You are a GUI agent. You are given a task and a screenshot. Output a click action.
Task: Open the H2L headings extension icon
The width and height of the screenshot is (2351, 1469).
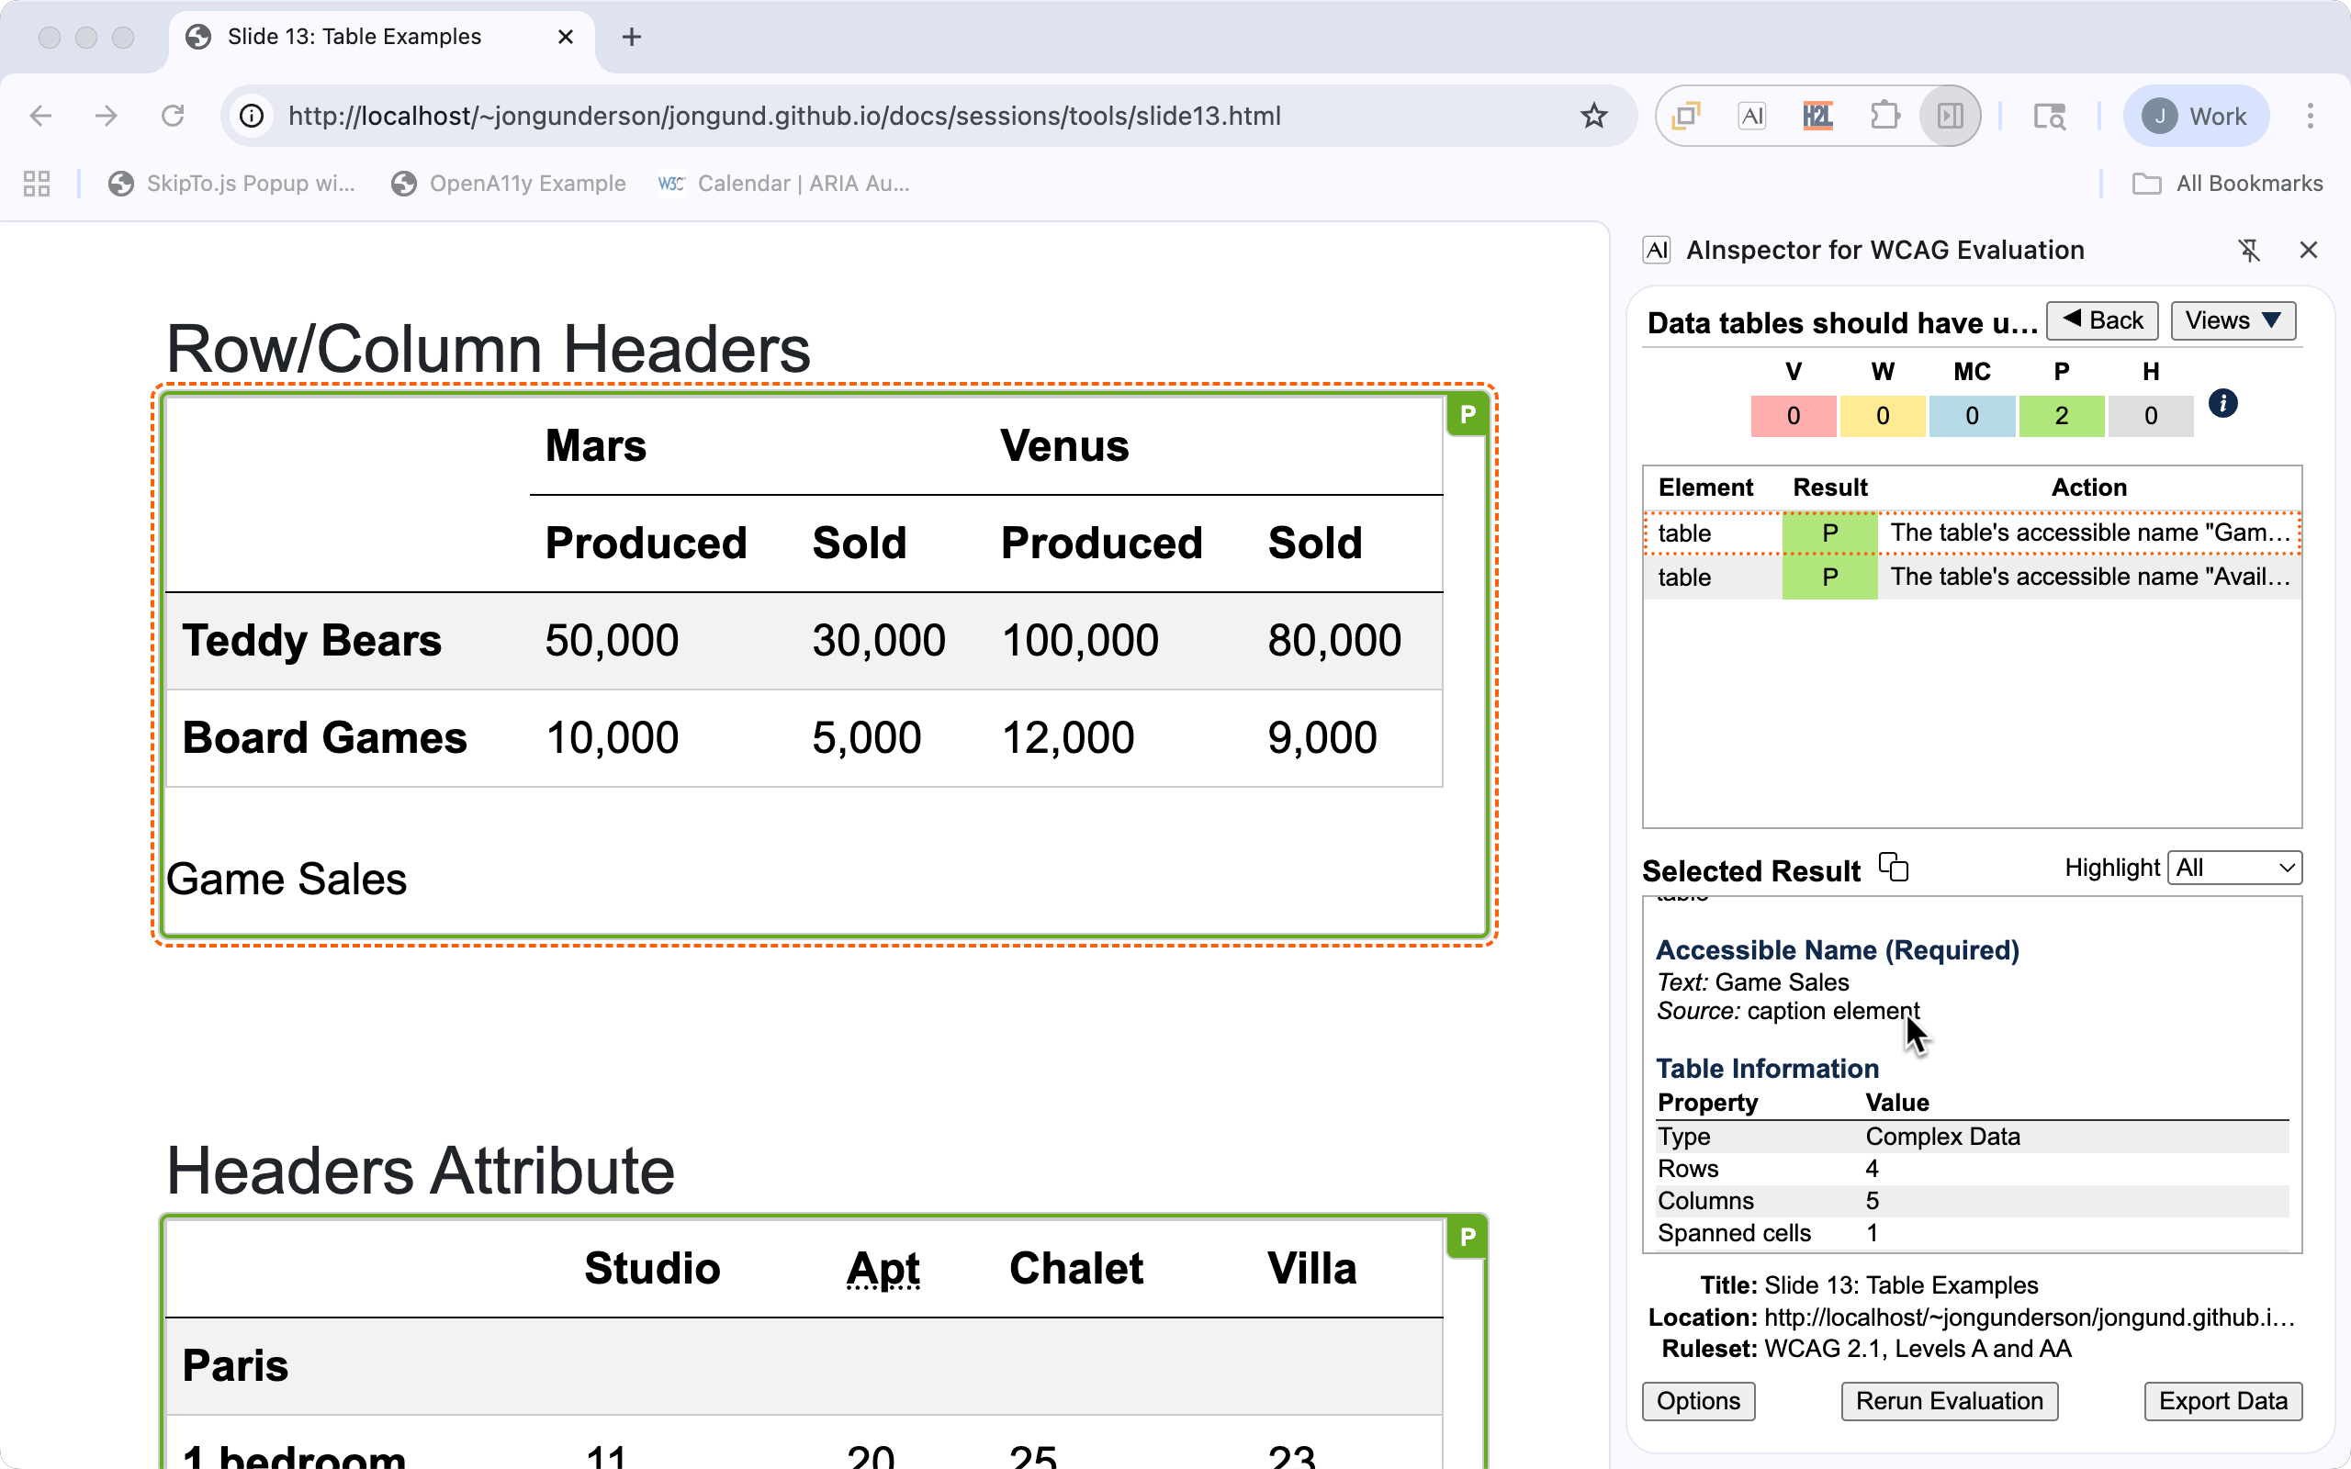pos(1817,116)
